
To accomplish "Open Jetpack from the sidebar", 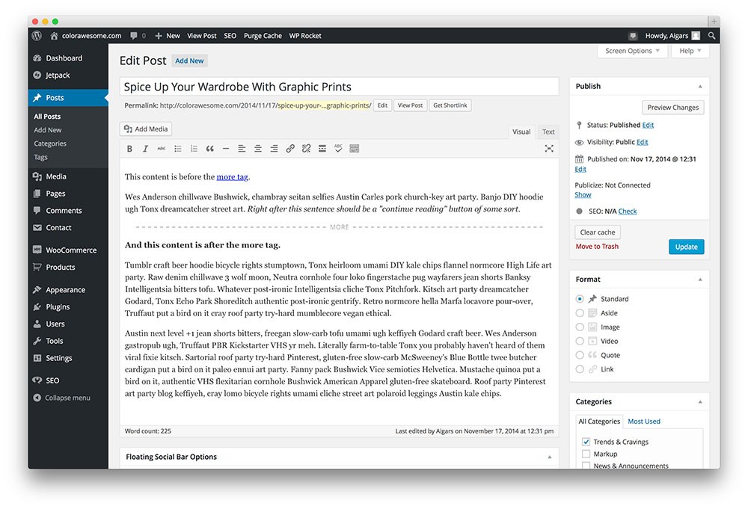I will tap(58, 75).
